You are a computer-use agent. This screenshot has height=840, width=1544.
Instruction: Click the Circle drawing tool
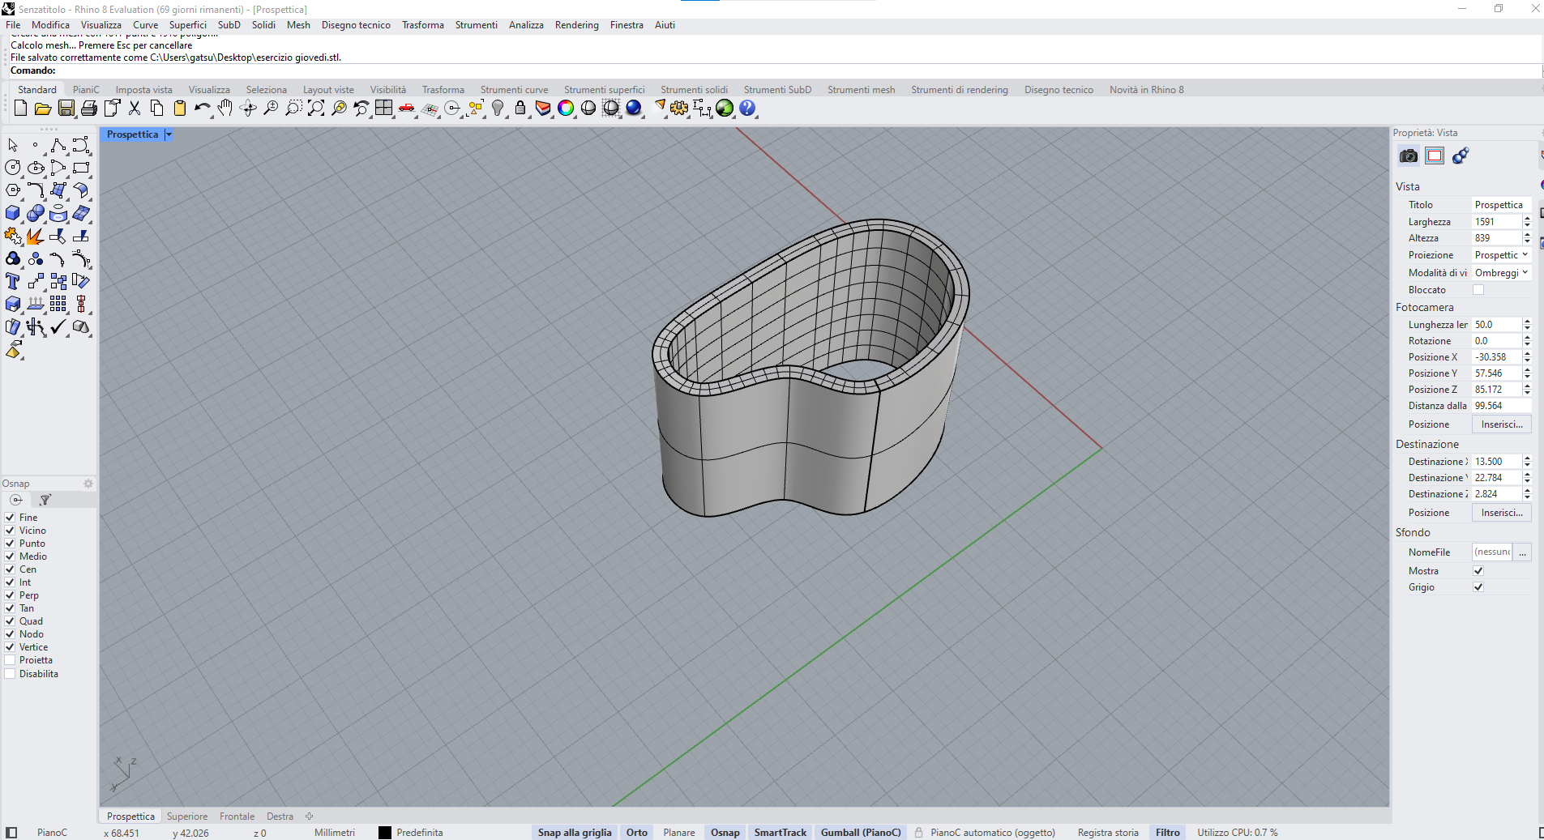click(12, 168)
